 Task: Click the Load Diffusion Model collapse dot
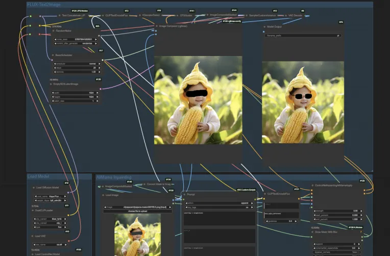click(34, 187)
